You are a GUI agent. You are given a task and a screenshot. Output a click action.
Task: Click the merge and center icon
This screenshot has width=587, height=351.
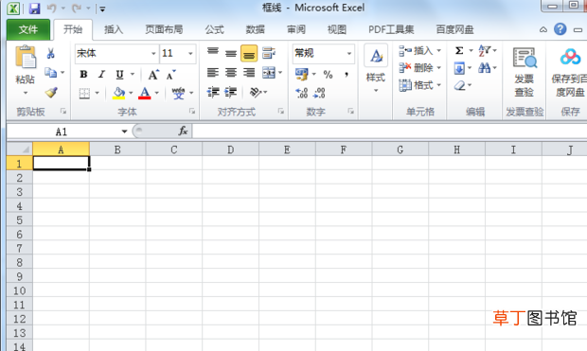269,73
